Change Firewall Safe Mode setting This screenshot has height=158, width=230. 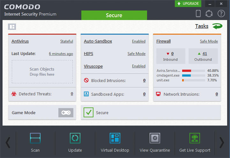click(209, 41)
